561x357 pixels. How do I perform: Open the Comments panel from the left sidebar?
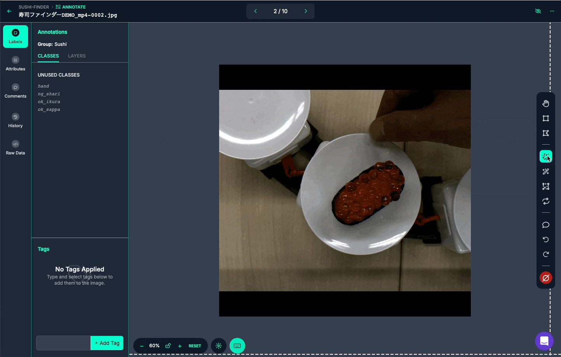tap(15, 91)
